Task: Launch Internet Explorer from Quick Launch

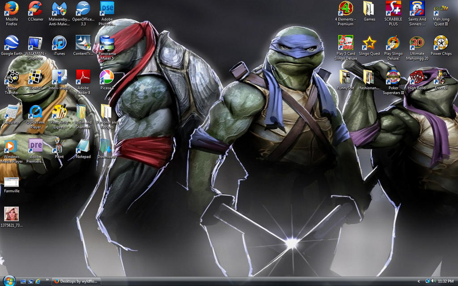Action: (38, 282)
